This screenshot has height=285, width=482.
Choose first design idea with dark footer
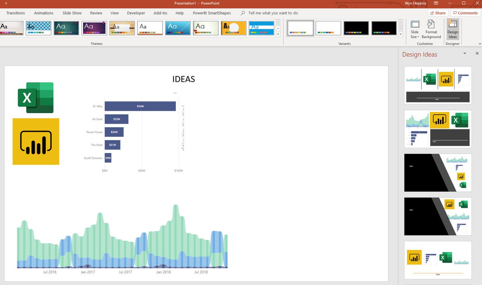[438, 85]
